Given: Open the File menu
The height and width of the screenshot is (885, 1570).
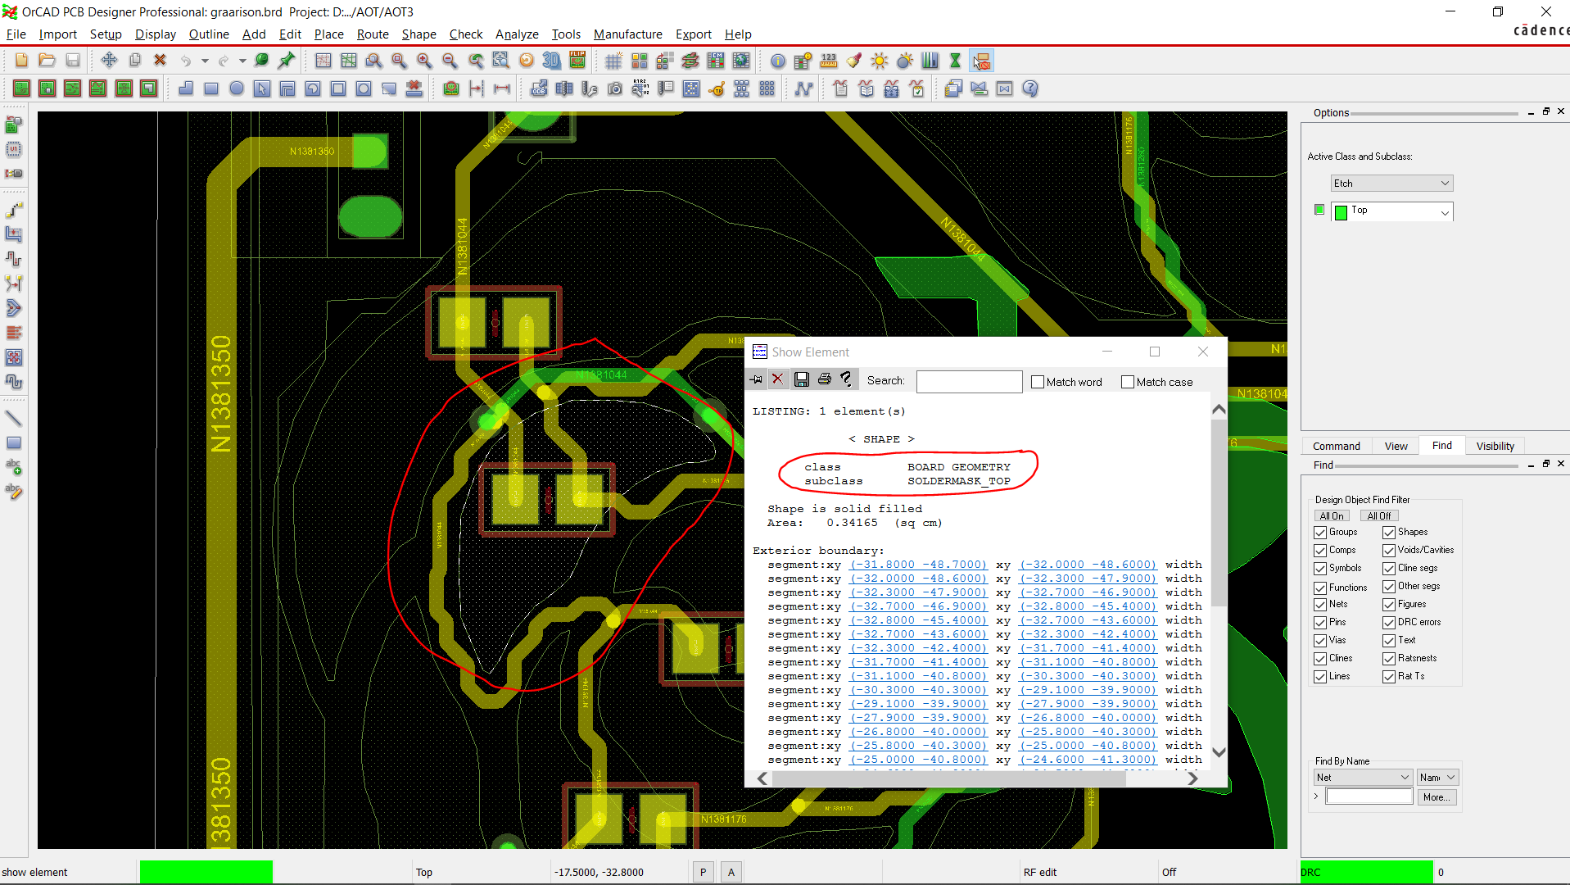Looking at the screenshot, I should click(16, 34).
